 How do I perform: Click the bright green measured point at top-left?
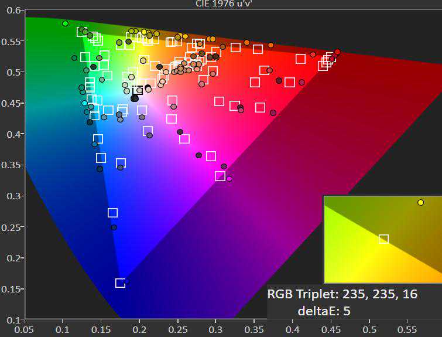[65, 23]
